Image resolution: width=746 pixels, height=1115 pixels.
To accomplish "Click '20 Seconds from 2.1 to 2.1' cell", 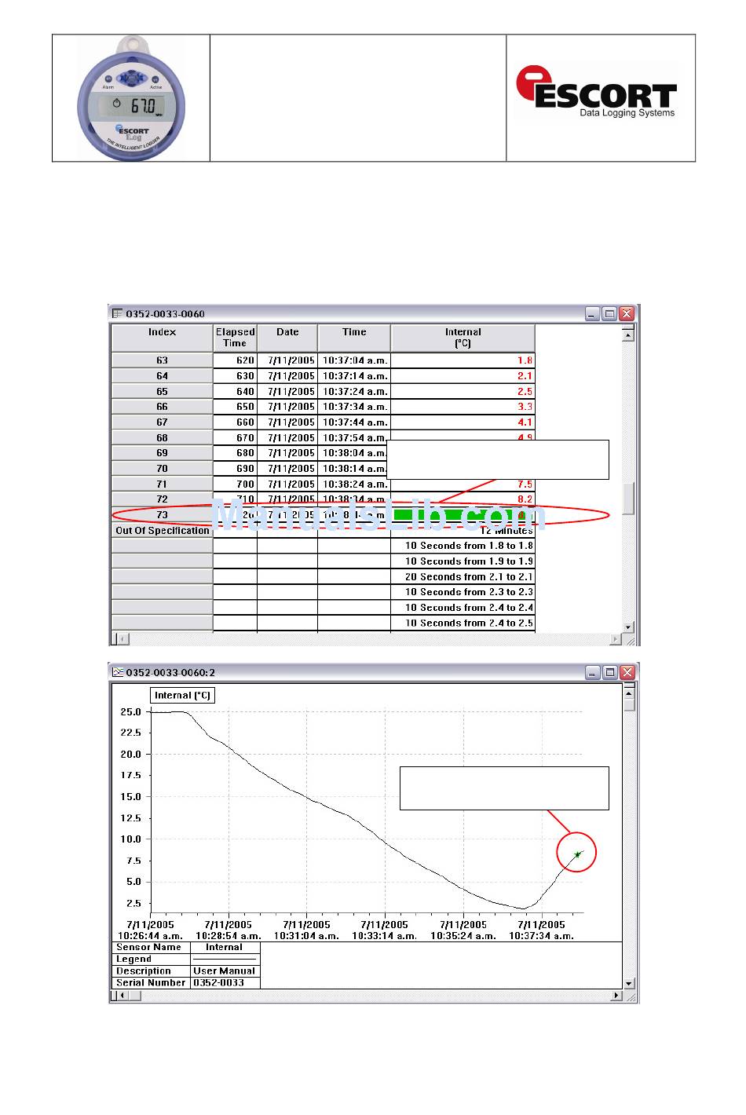I will point(463,576).
